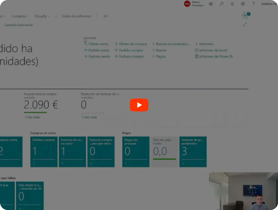Expand the Compras dropdown menu
Viewport: 278px width, 210px height.
coord(20,16)
